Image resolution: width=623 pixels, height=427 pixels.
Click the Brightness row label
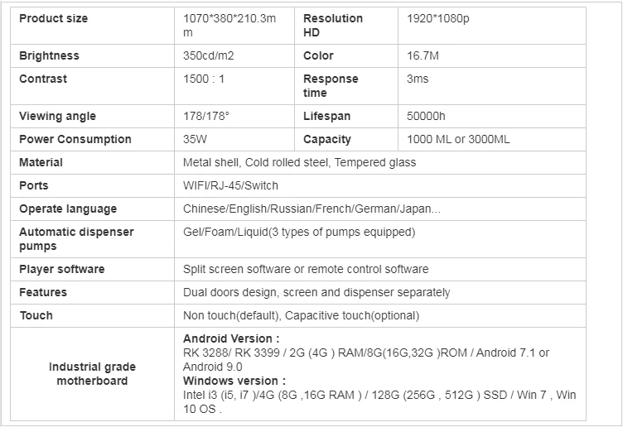(49, 55)
